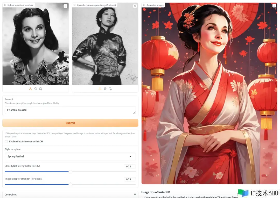This screenshot has height=198, width=280.
Task: Expand the Controlnet section
Action: click(70, 194)
